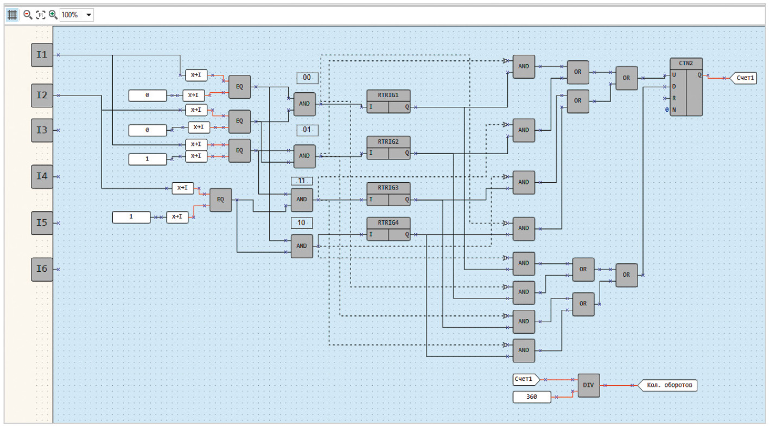Click the Счет1 variable connected to CTN2

click(x=746, y=78)
